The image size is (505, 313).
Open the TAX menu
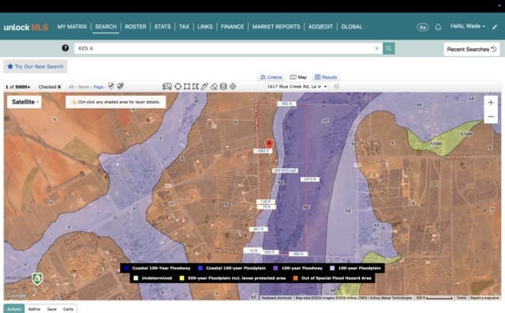coord(184,27)
